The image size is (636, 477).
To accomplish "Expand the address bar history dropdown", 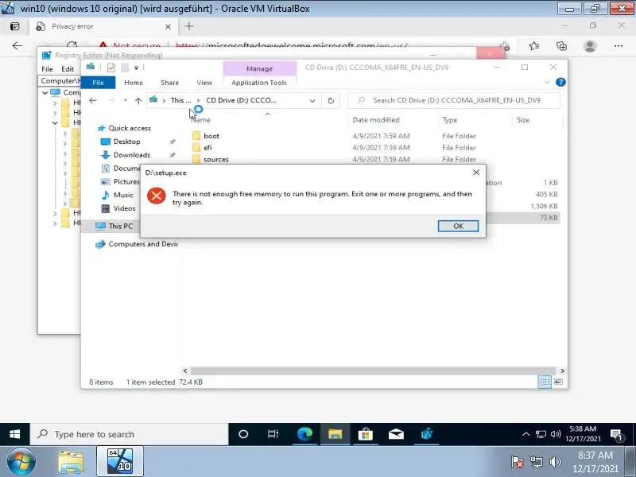I will coord(312,101).
